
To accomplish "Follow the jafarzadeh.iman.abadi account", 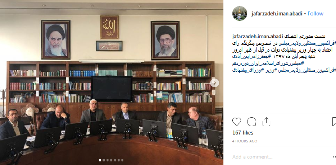I will [315, 14].
